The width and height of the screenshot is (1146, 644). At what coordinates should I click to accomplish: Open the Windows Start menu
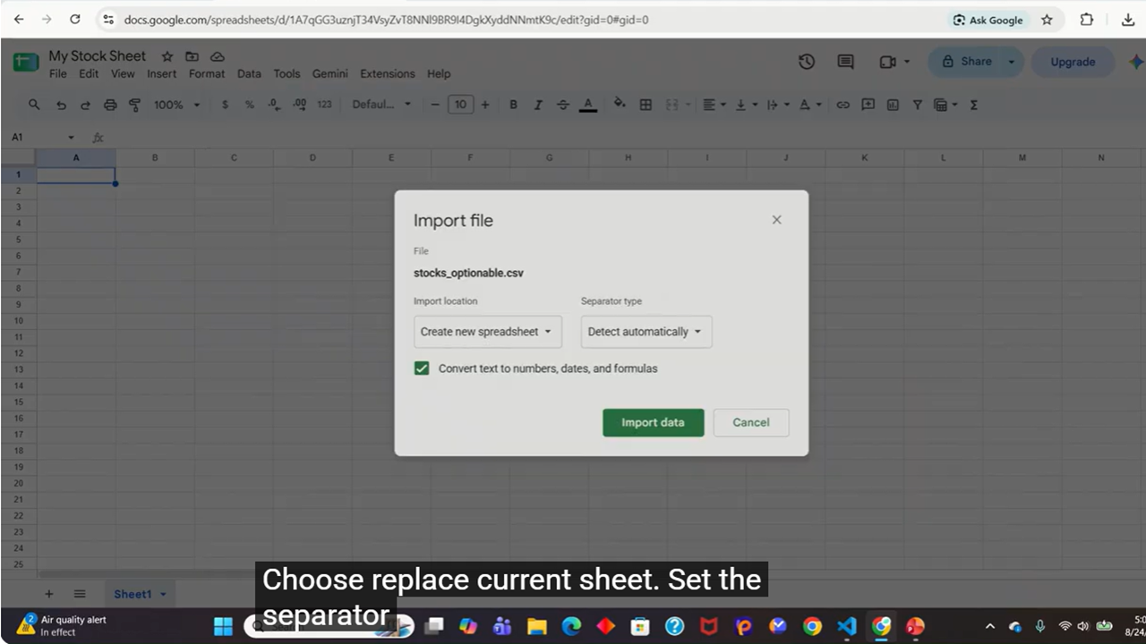(x=223, y=626)
